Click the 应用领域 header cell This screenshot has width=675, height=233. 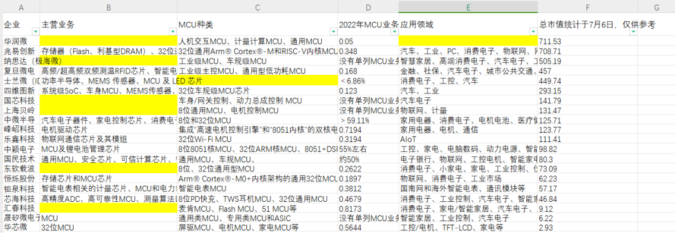[468, 25]
